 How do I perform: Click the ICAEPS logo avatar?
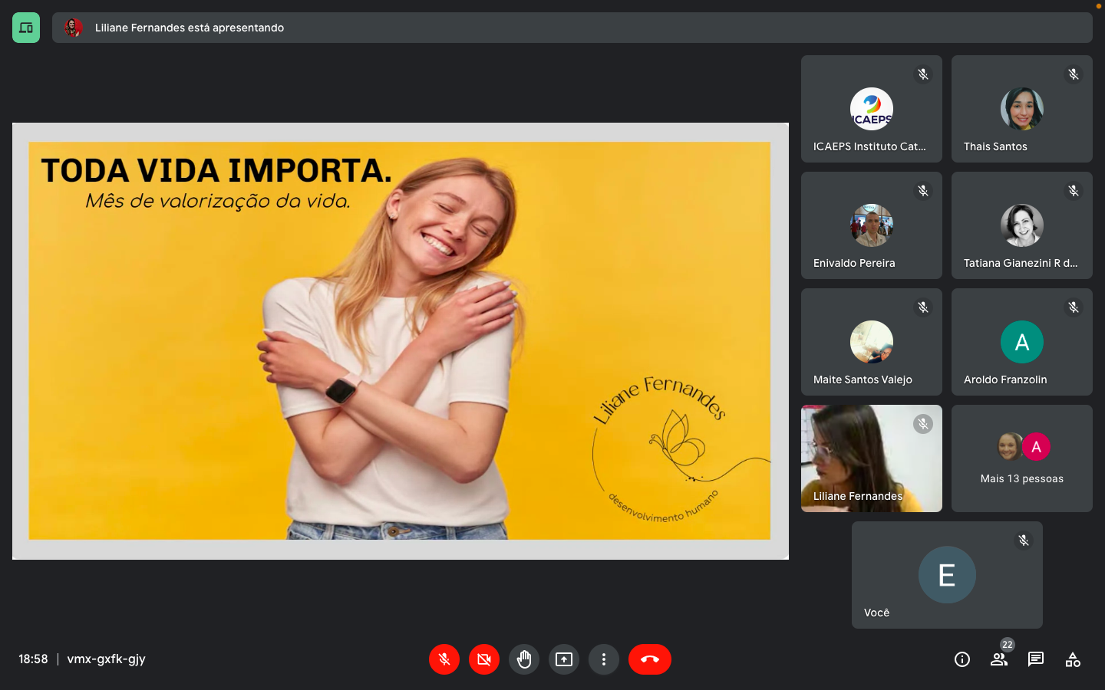872,109
